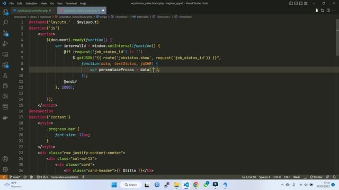Expand the 'script' breadcrumb

[103, 17]
